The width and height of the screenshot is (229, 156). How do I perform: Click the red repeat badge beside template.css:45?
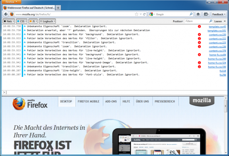pos(199,27)
